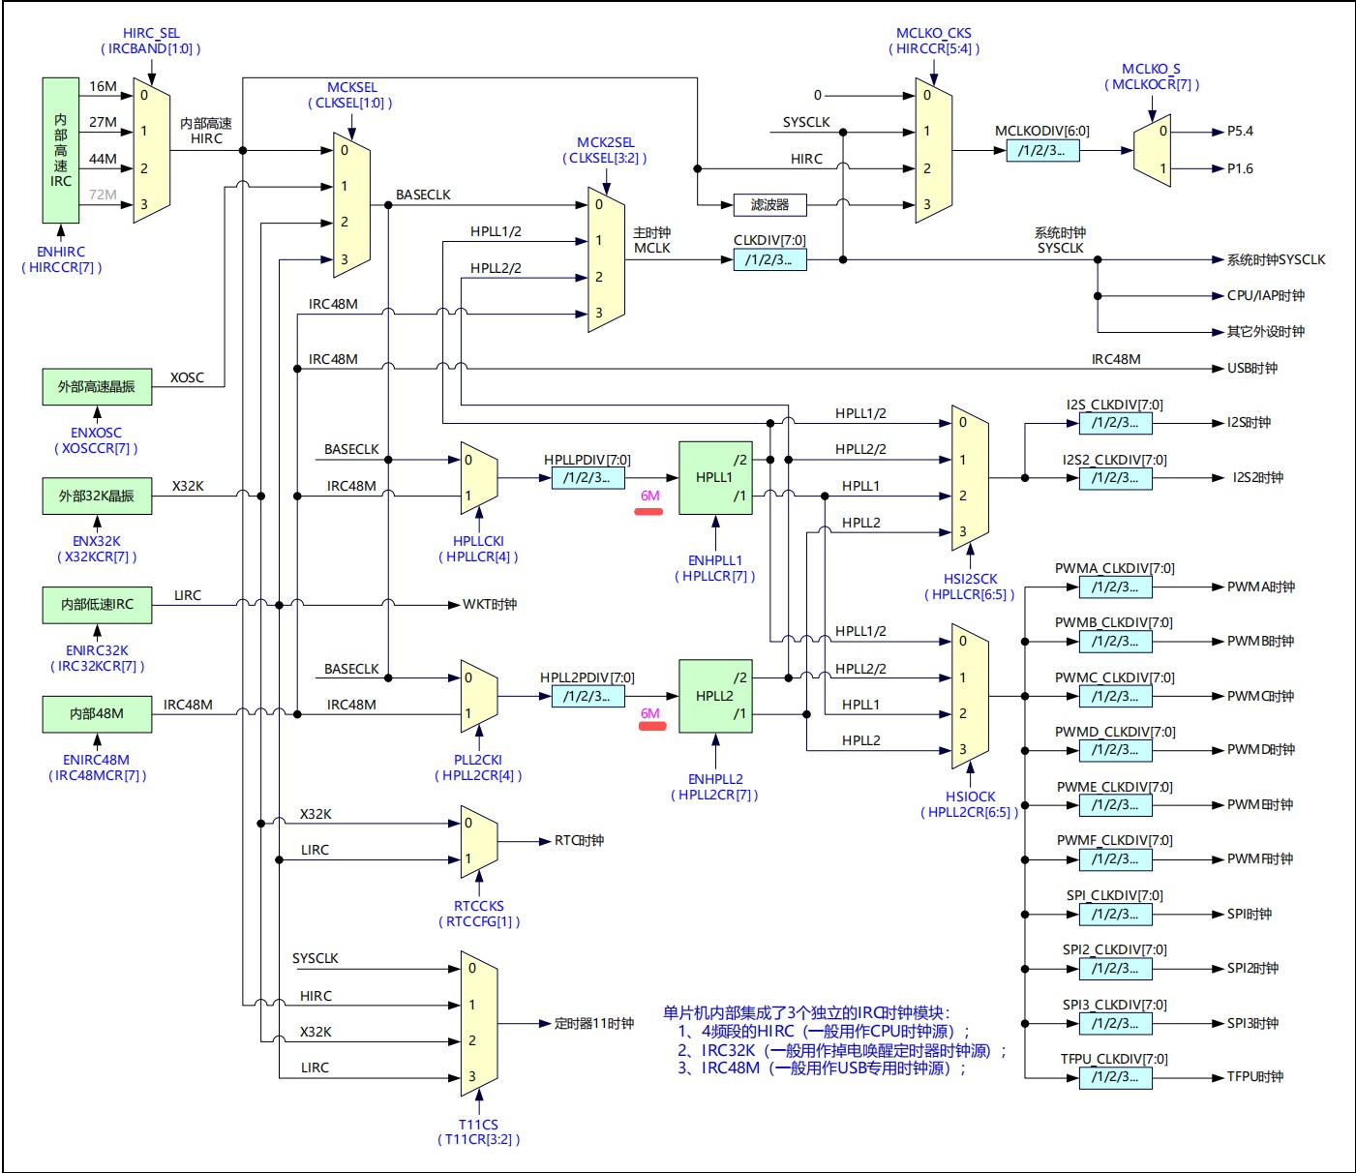Select the MCLKO_CKS label

coord(934,33)
